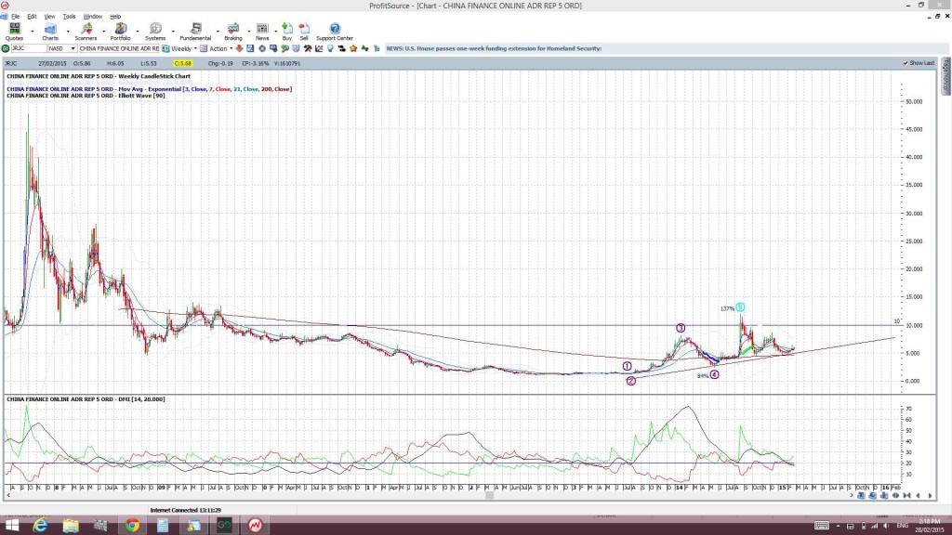Open the Help menu
The height and width of the screenshot is (535, 952).
[x=114, y=17]
